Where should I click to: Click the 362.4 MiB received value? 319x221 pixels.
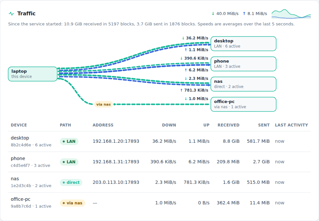(228, 203)
